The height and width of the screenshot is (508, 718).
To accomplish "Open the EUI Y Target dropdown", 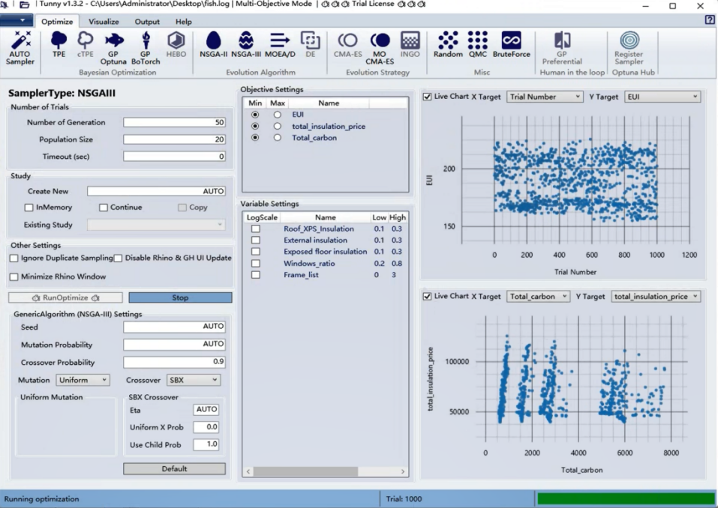I will pyautogui.click(x=662, y=97).
